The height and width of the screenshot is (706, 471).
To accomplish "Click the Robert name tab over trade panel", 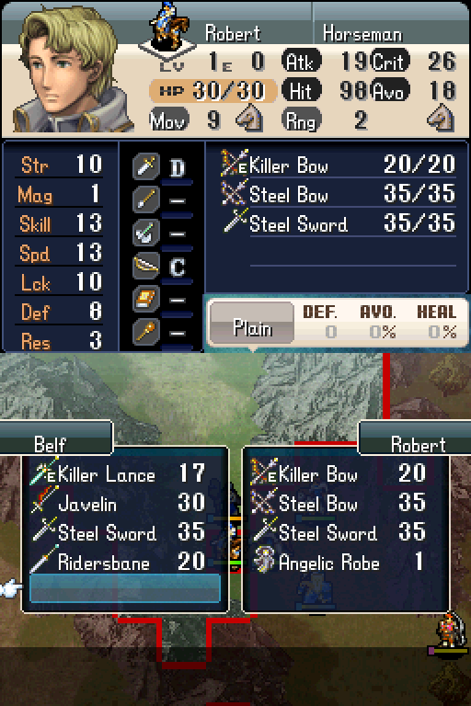I will pos(415,438).
